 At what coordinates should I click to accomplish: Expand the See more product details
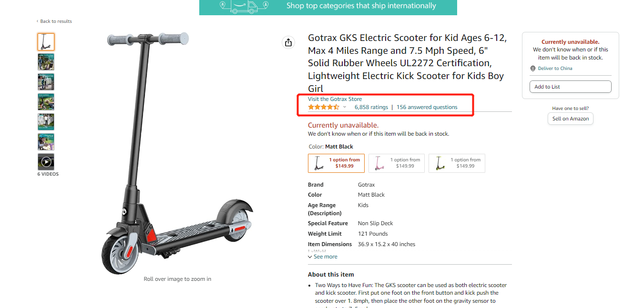tap(323, 257)
